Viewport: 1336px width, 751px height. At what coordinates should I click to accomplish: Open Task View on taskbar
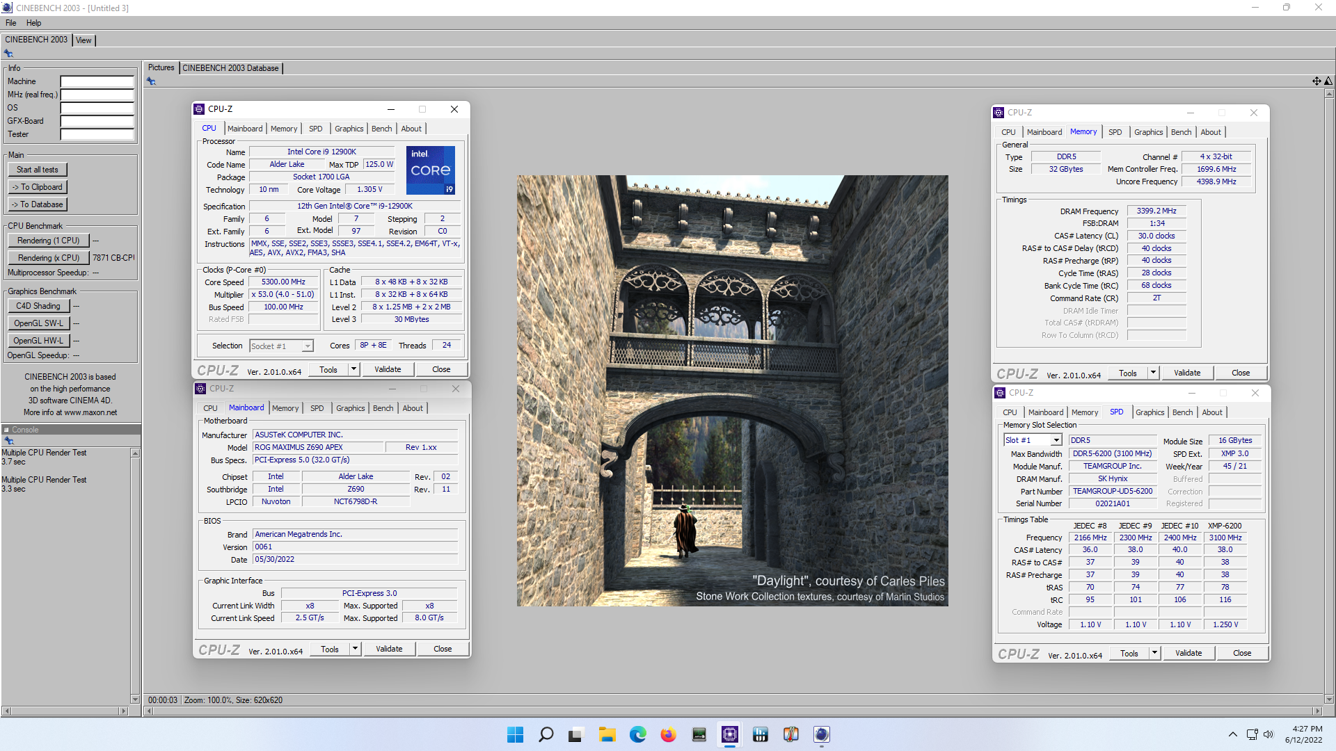575,734
